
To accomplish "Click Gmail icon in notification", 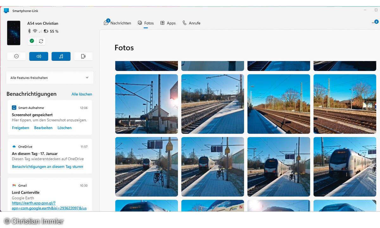I will tap(14, 186).
